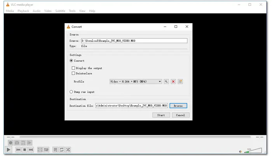Maximize the VLC main window

click(x=249, y=5)
